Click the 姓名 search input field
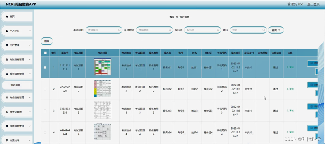Image resolution: width=325 pixels, height=144 pixels. coord(248,30)
